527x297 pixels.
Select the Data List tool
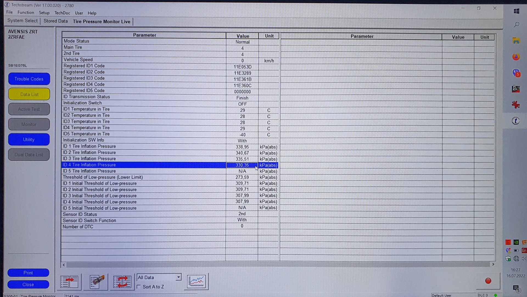click(29, 94)
